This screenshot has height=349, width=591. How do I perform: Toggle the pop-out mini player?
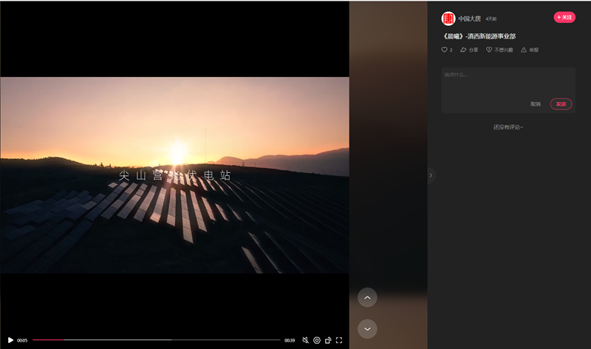pyautogui.click(x=328, y=340)
